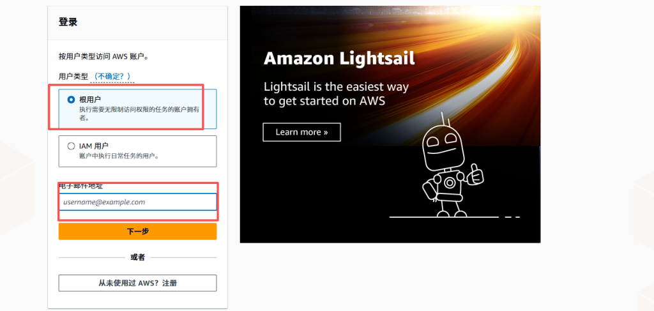This screenshot has width=654, height=311.
Task: Click the 电子邮件地址 field label
Action: 81,186
